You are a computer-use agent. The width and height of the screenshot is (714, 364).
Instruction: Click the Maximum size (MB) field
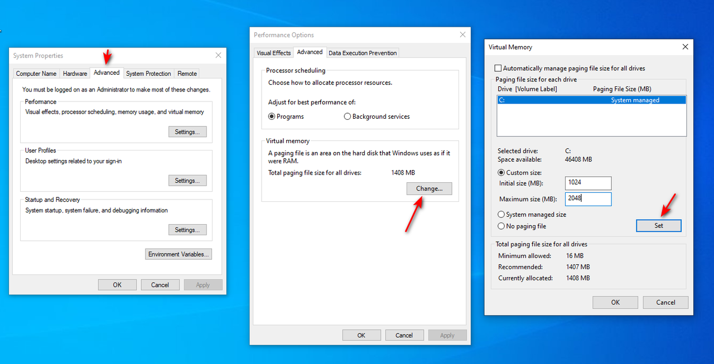tap(588, 199)
